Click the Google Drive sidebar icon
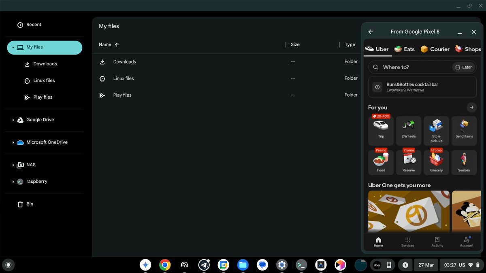This screenshot has height=273, width=486. [20, 120]
